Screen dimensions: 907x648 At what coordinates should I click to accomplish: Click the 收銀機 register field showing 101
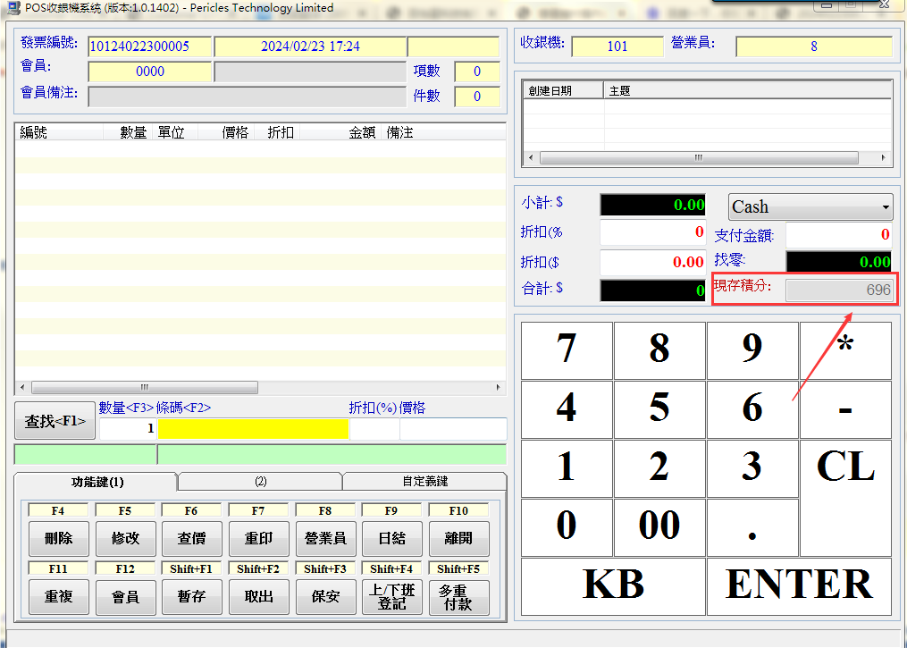click(617, 46)
